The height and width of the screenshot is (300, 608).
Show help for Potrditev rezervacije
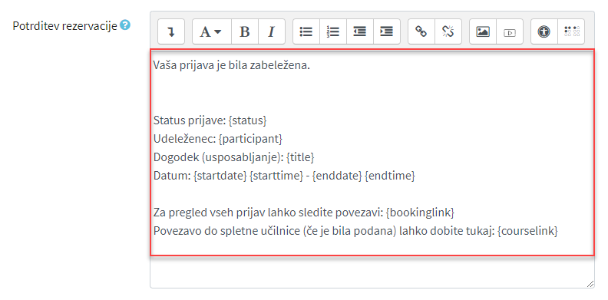pyautogui.click(x=125, y=25)
